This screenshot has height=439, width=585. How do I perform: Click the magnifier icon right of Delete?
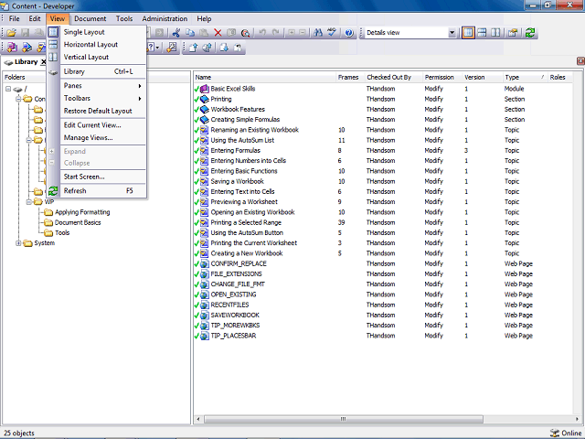pyautogui.click(x=245, y=33)
